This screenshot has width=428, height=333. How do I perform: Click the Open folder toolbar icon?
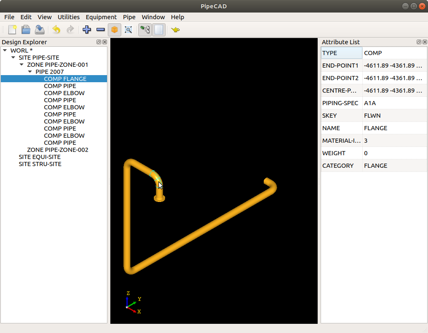(26, 30)
